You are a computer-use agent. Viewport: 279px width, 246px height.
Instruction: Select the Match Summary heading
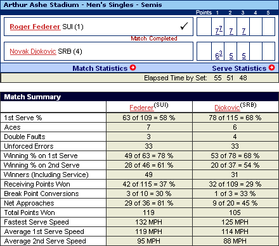tap(32, 97)
